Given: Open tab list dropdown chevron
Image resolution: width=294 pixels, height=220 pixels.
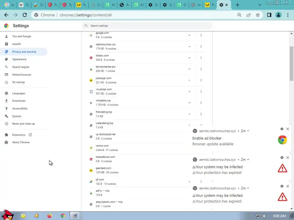Looking at the screenshot, I should tap(260, 5).
